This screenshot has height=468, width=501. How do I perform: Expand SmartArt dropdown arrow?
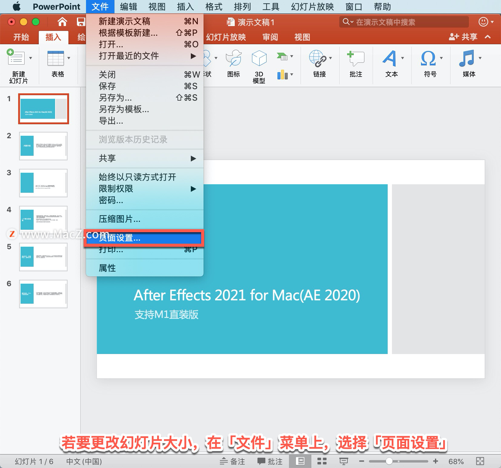click(x=292, y=56)
